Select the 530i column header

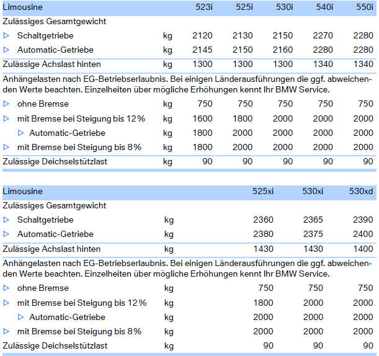point(284,7)
